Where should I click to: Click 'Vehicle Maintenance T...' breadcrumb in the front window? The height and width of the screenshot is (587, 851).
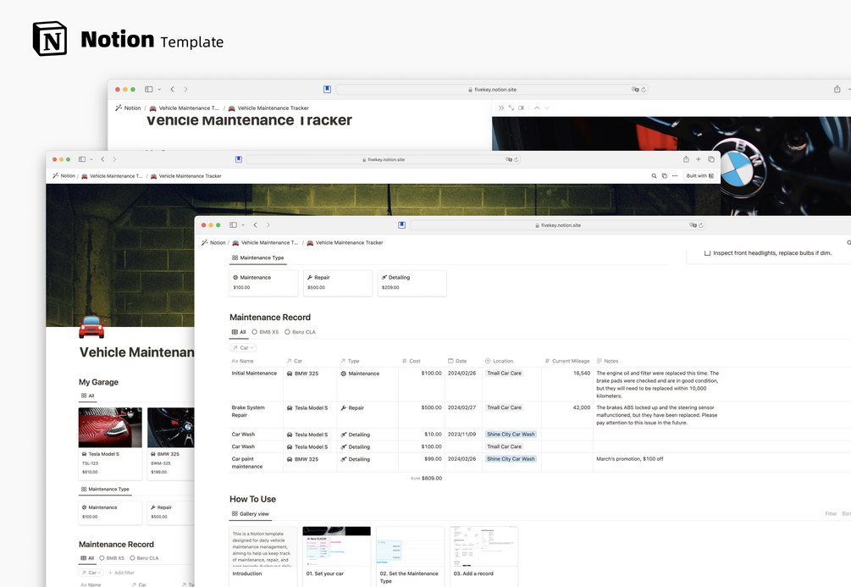(265, 243)
